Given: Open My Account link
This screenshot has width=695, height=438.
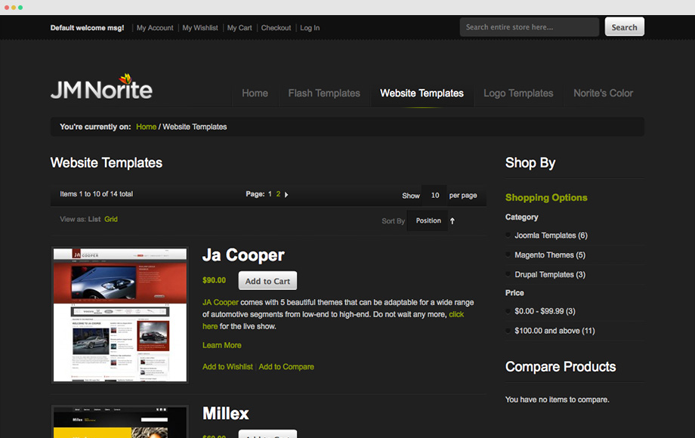Looking at the screenshot, I should coord(155,28).
